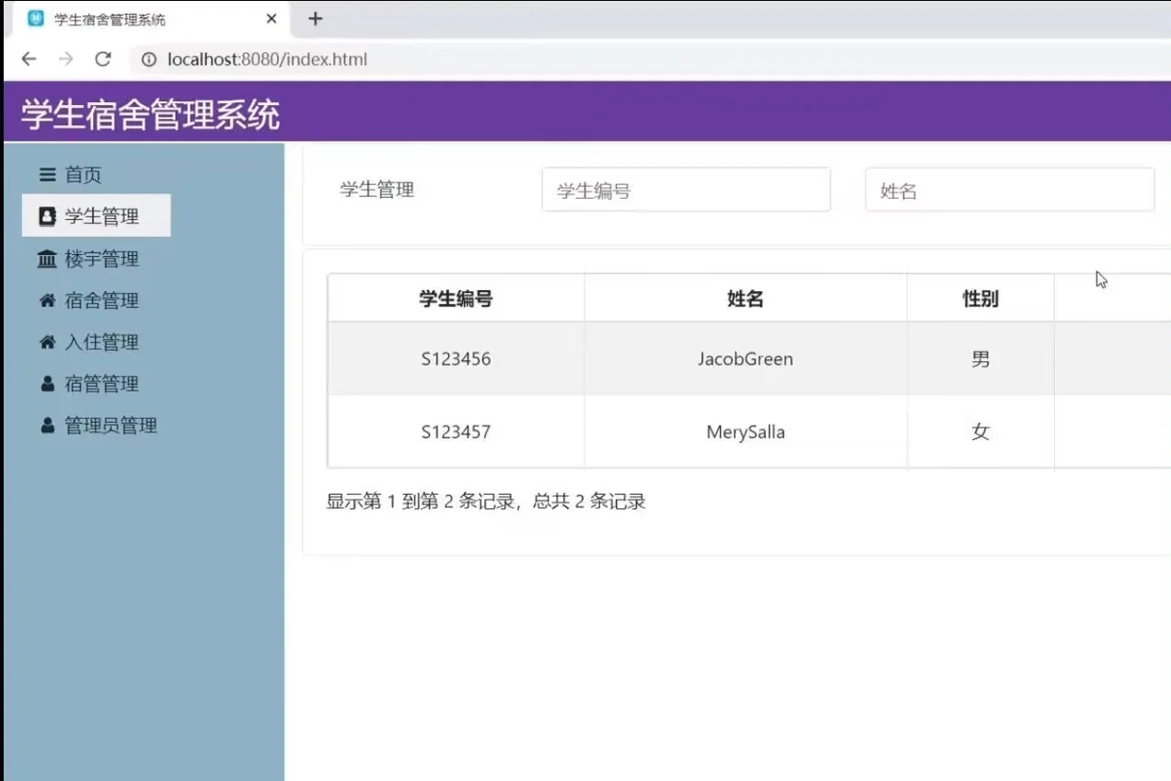This screenshot has height=781, width=1171.
Task: Click inside the 学生编号 search field
Action: [x=685, y=189]
